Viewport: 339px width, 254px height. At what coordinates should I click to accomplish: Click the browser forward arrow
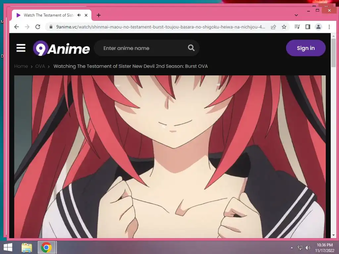coord(27,27)
